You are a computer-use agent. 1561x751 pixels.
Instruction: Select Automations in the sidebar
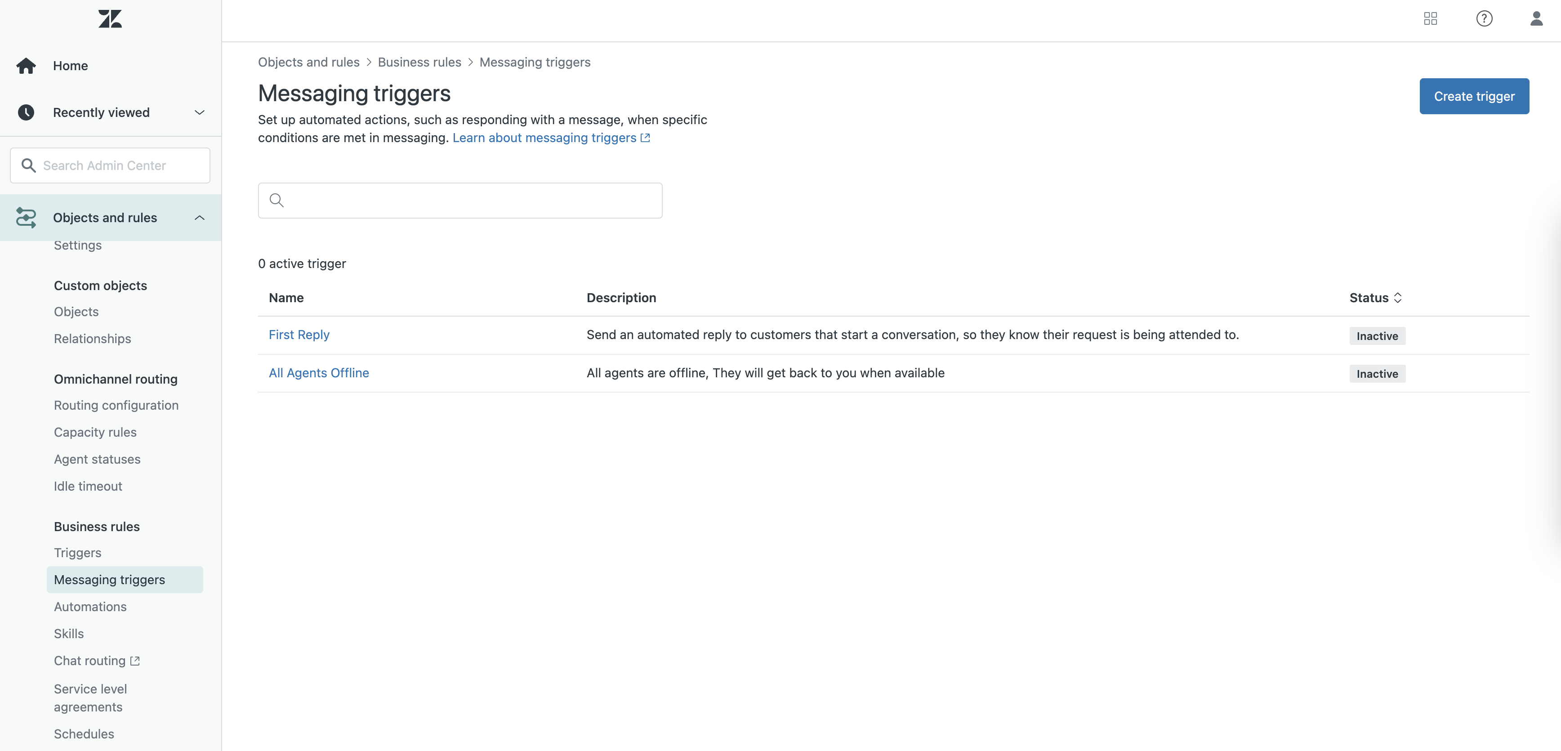tap(90, 607)
